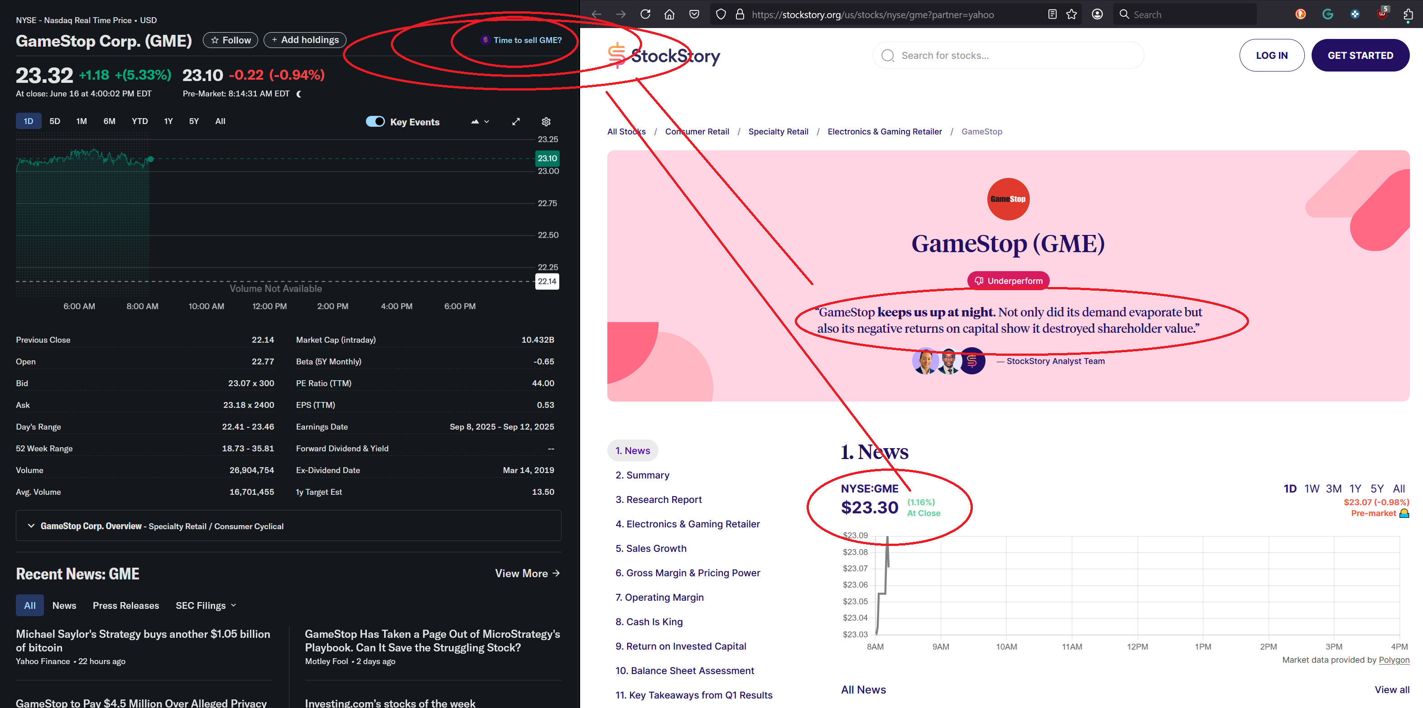
Task: Click the Underperform rating badge
Action: [x=1008, y=281]
